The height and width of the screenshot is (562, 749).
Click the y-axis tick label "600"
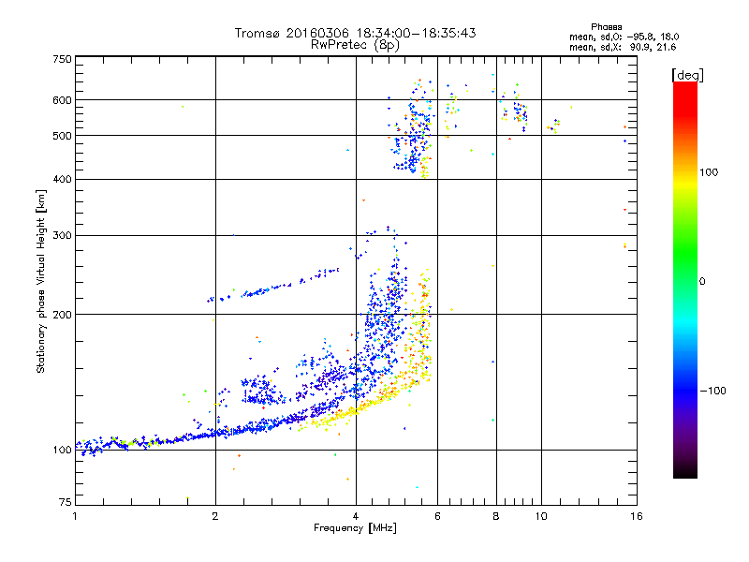62,100
